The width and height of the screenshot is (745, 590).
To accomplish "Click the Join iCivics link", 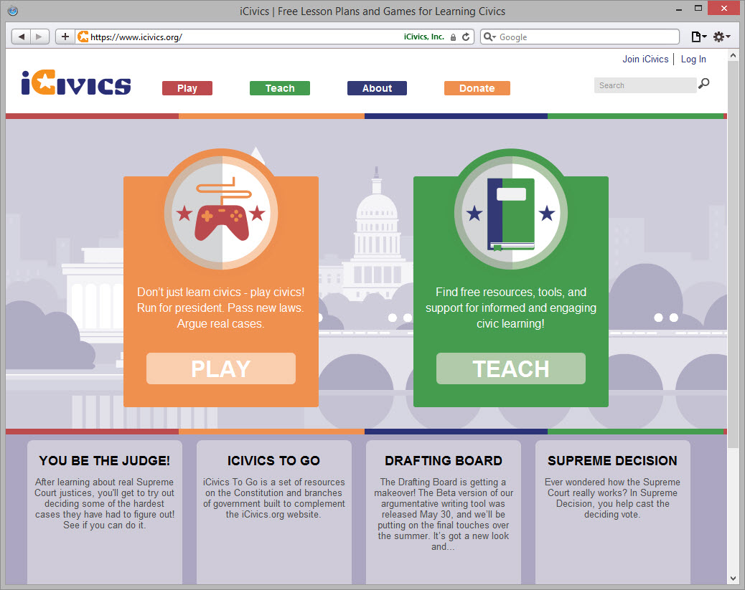I will (x=645, y=59).
